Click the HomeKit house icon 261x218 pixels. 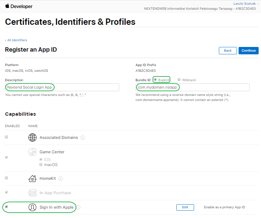[x=32, y=178]
